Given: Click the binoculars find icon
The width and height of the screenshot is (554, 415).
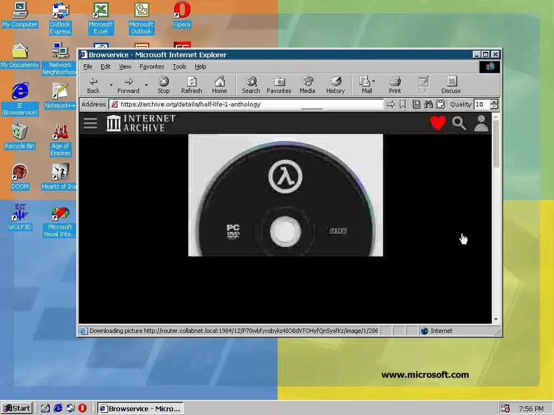Looking at the screenshot, I should (x=428, y=104).
